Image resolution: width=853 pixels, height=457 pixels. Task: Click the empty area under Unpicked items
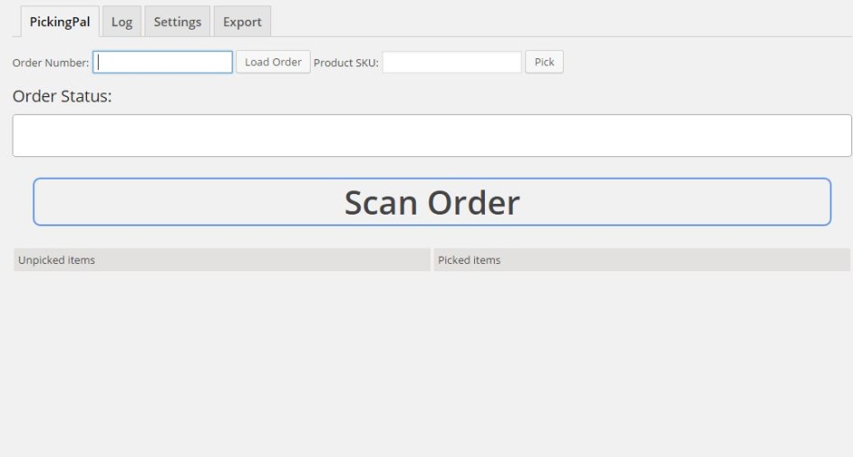point(222,359)
